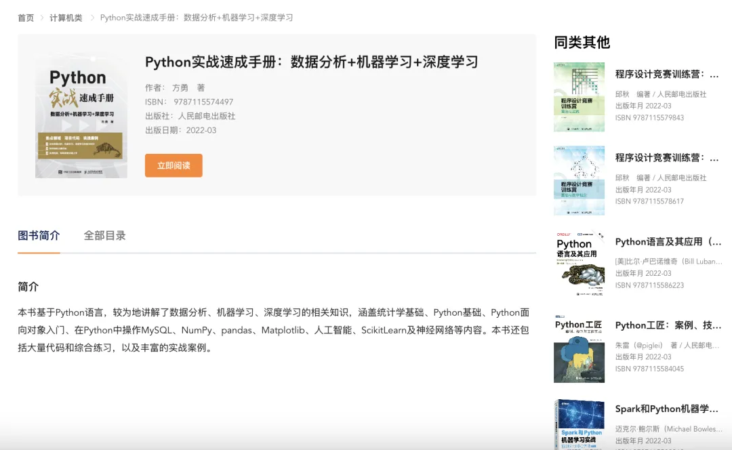The width and height of the screenshot is (732, 450).
Task: Open the Spark和Python机器学… title link
Action: (x=667, y=409)
